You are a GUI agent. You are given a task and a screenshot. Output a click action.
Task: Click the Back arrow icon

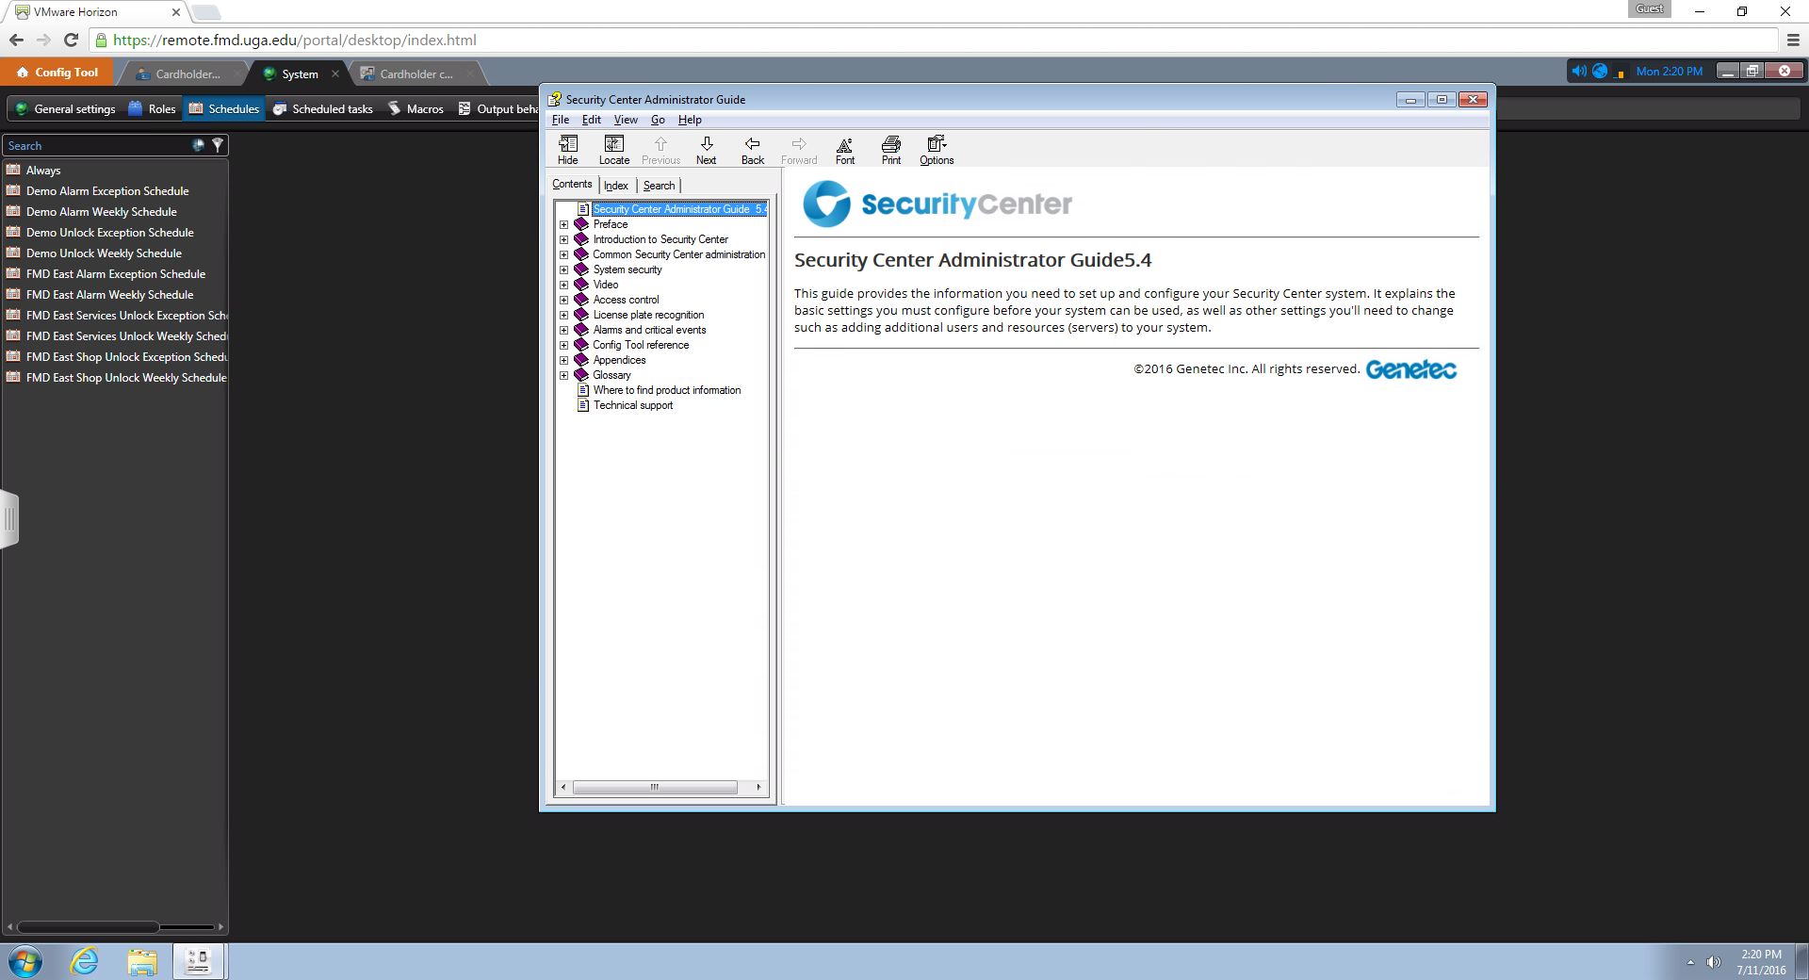pyautogui.click(x=752, y=149)
